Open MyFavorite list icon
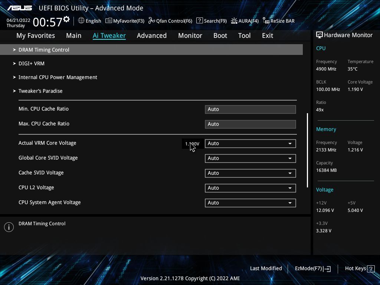Viewport: 380px width, 285px height. tap(109, 21)
